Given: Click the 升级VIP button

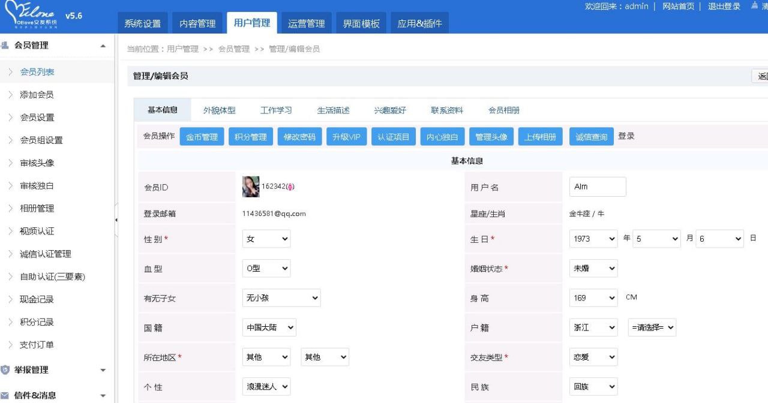Looking at the screenshot, I should (x=346, y=137).
